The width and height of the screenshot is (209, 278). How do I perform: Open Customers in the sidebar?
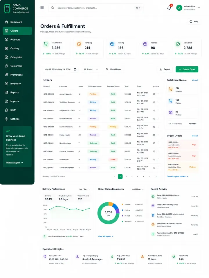click(17, 66)
